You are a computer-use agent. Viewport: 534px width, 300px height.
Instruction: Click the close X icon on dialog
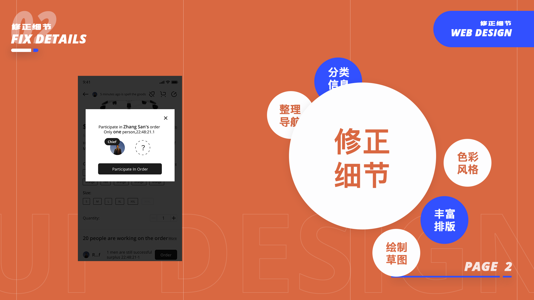coord(166,118)
